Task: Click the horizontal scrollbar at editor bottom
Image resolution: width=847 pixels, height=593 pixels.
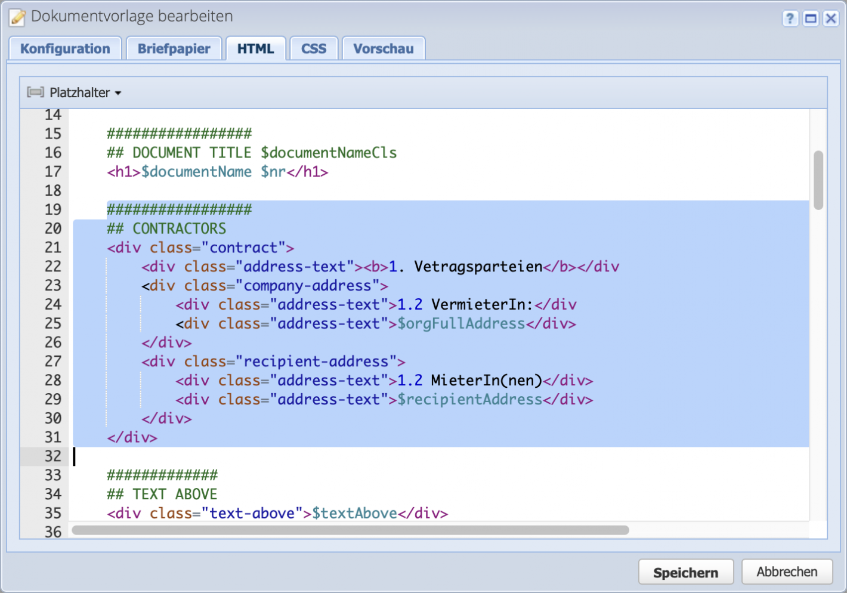Action: (x=351, y=530)
